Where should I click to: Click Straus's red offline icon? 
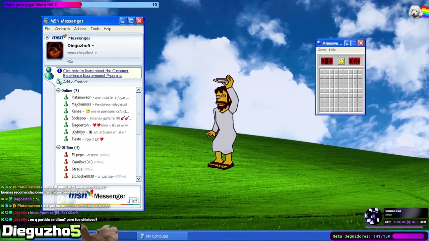tap(66, 169)
